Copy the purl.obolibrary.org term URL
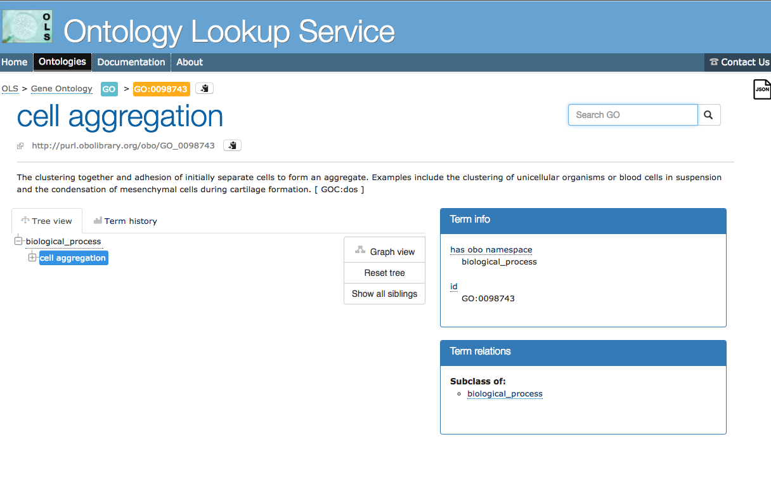 tap(232, 146)
